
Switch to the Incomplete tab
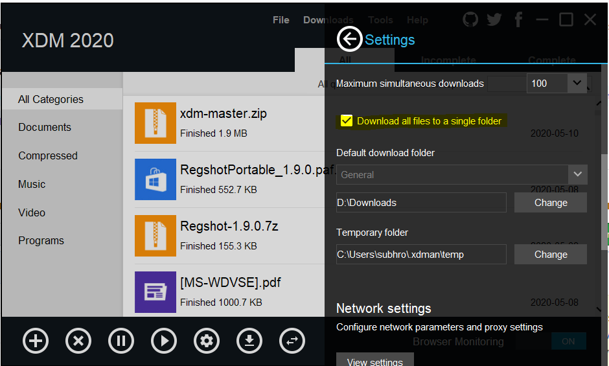pyautogui.click(x=448, y=60)
